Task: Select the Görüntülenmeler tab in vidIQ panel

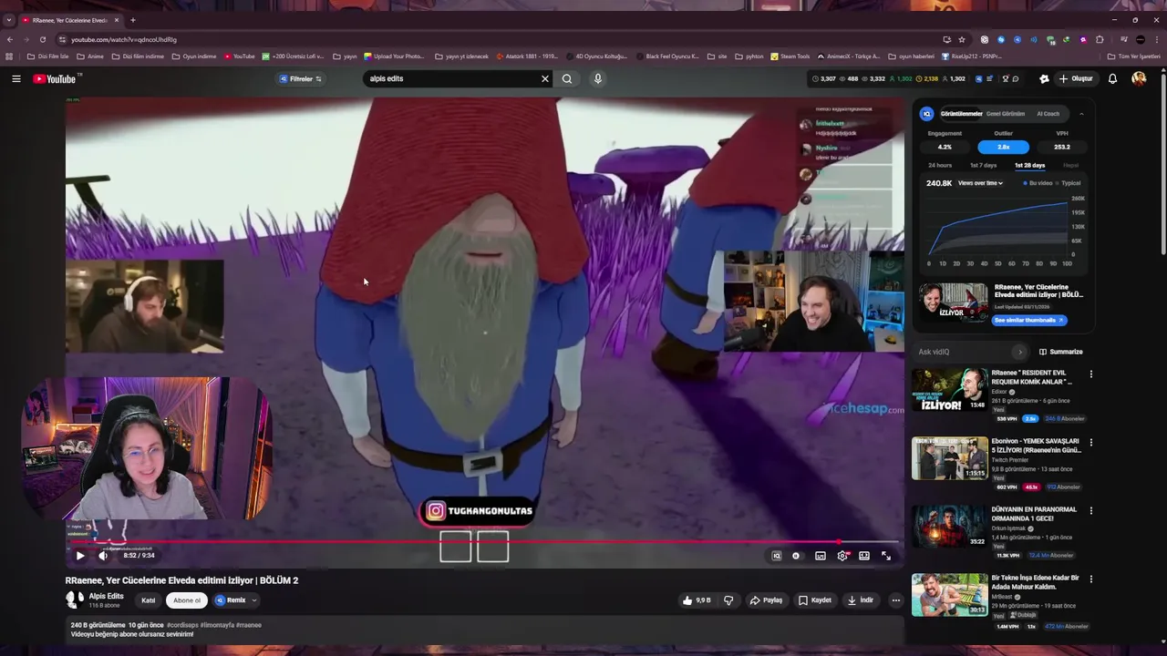Action: point(961,114)
